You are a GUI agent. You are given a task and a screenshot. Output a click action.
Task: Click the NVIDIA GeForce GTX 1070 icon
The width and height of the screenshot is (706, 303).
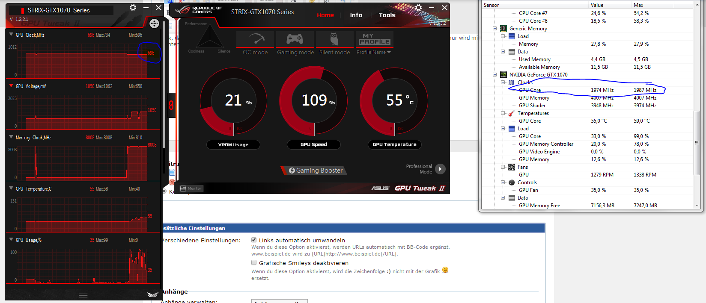(503, 75)
